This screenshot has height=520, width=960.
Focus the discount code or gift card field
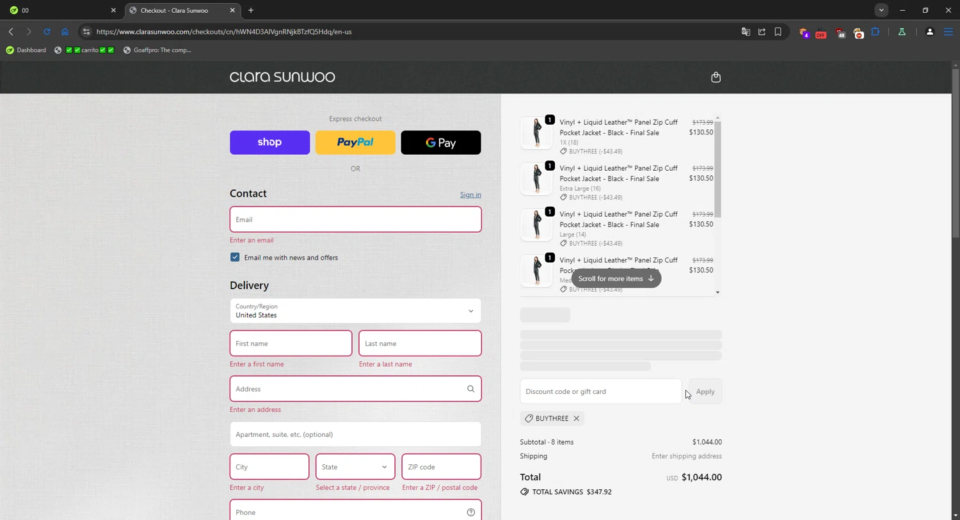coord(601,391)
